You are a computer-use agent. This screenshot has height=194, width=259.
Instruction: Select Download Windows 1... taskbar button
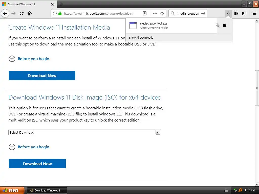click(x=47, y=190)
